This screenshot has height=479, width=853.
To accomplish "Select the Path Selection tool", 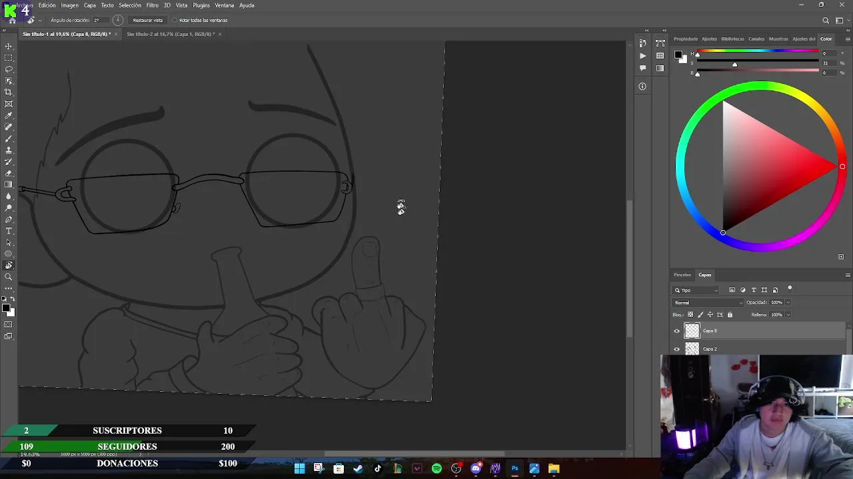I will (x=9, y=242).
